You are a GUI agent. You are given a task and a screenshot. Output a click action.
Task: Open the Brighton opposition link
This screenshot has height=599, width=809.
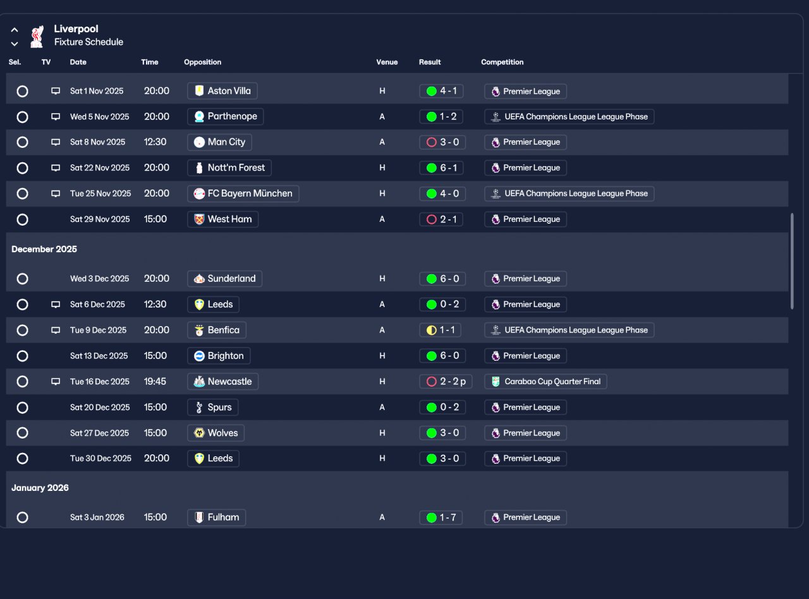(x=219, y=356)
